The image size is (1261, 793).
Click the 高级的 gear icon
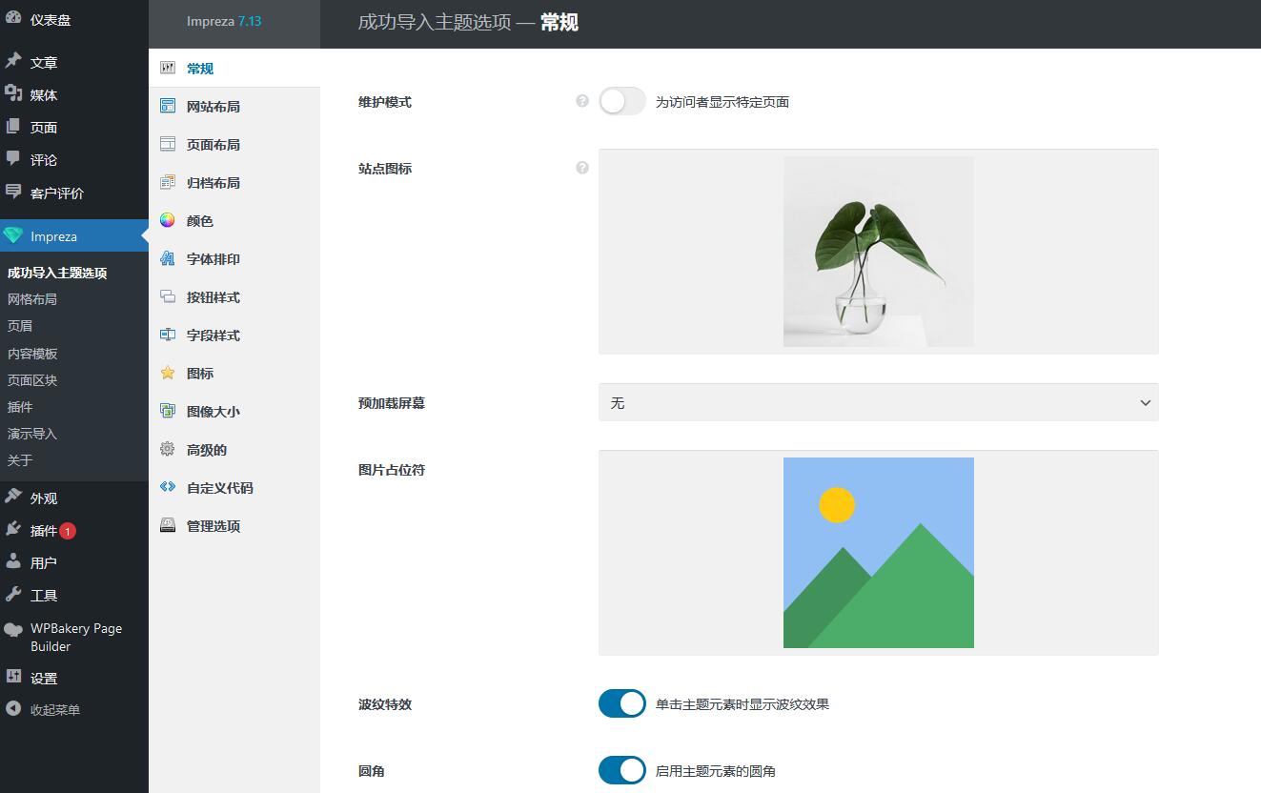pyautogui.click(x=168, y=450)
